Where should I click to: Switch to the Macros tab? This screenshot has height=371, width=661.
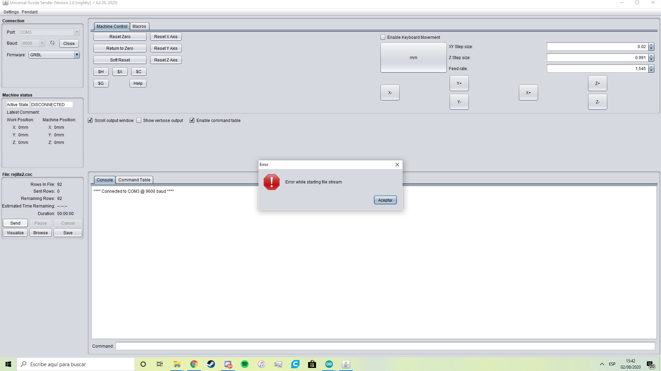point(139,26)
